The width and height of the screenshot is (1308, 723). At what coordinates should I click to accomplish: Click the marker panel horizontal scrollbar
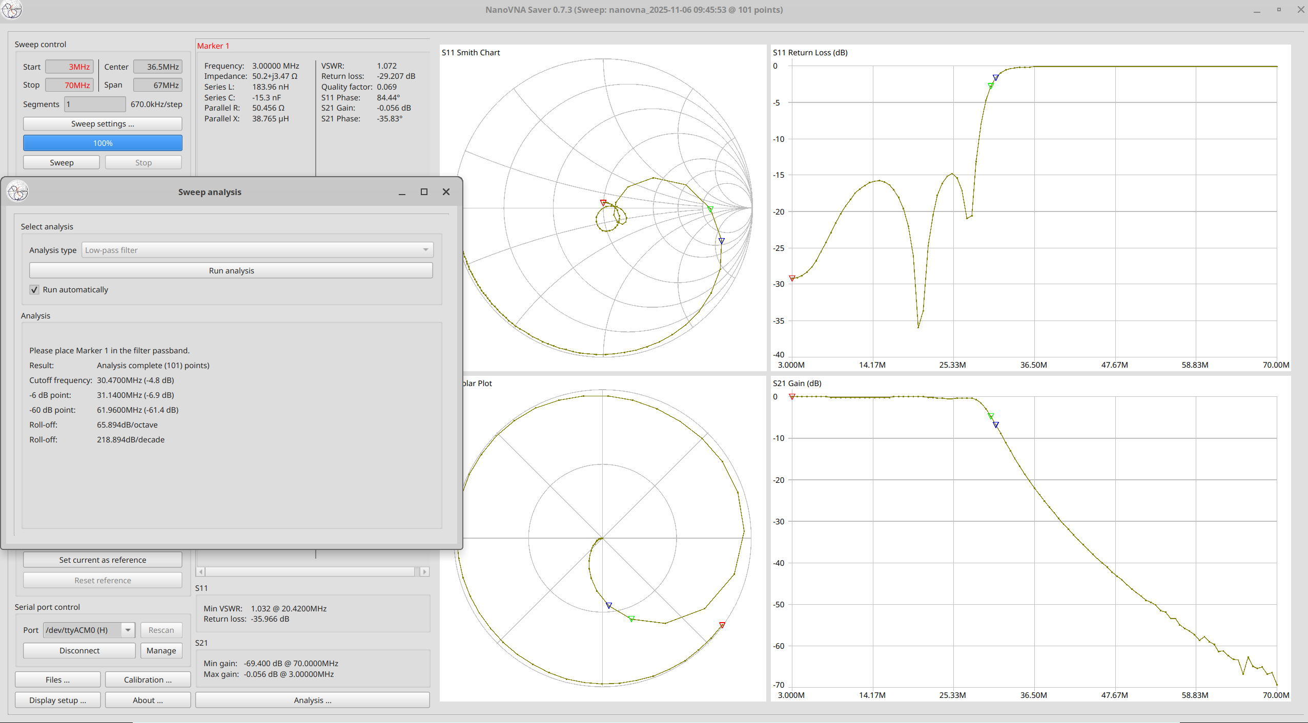(310, 571)
